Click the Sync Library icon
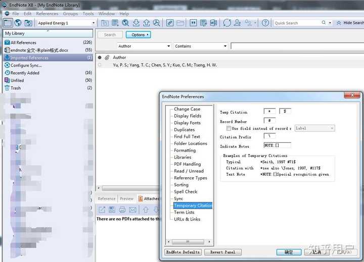Viewport: 364px width, 262px height. pyautogui.click(x=227, y=23)
